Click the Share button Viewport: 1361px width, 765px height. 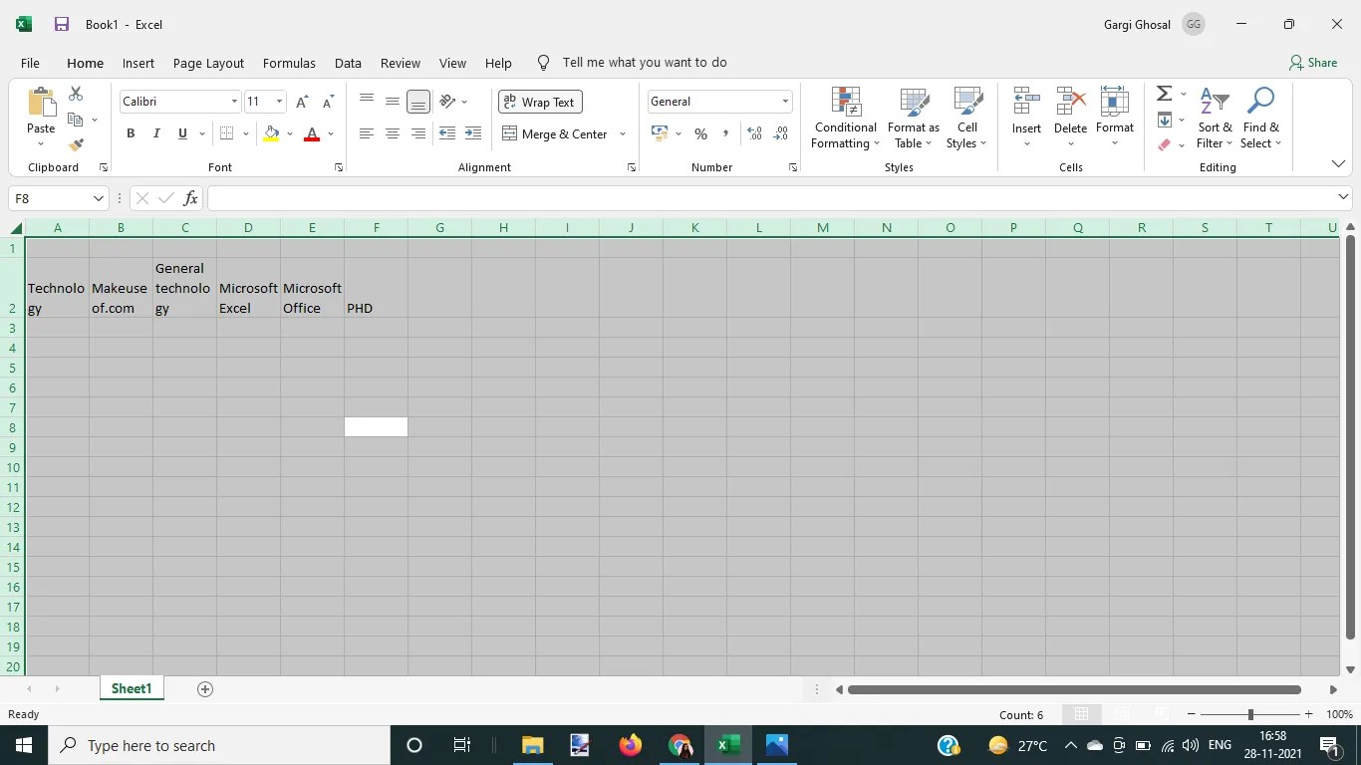[1315, 63]
